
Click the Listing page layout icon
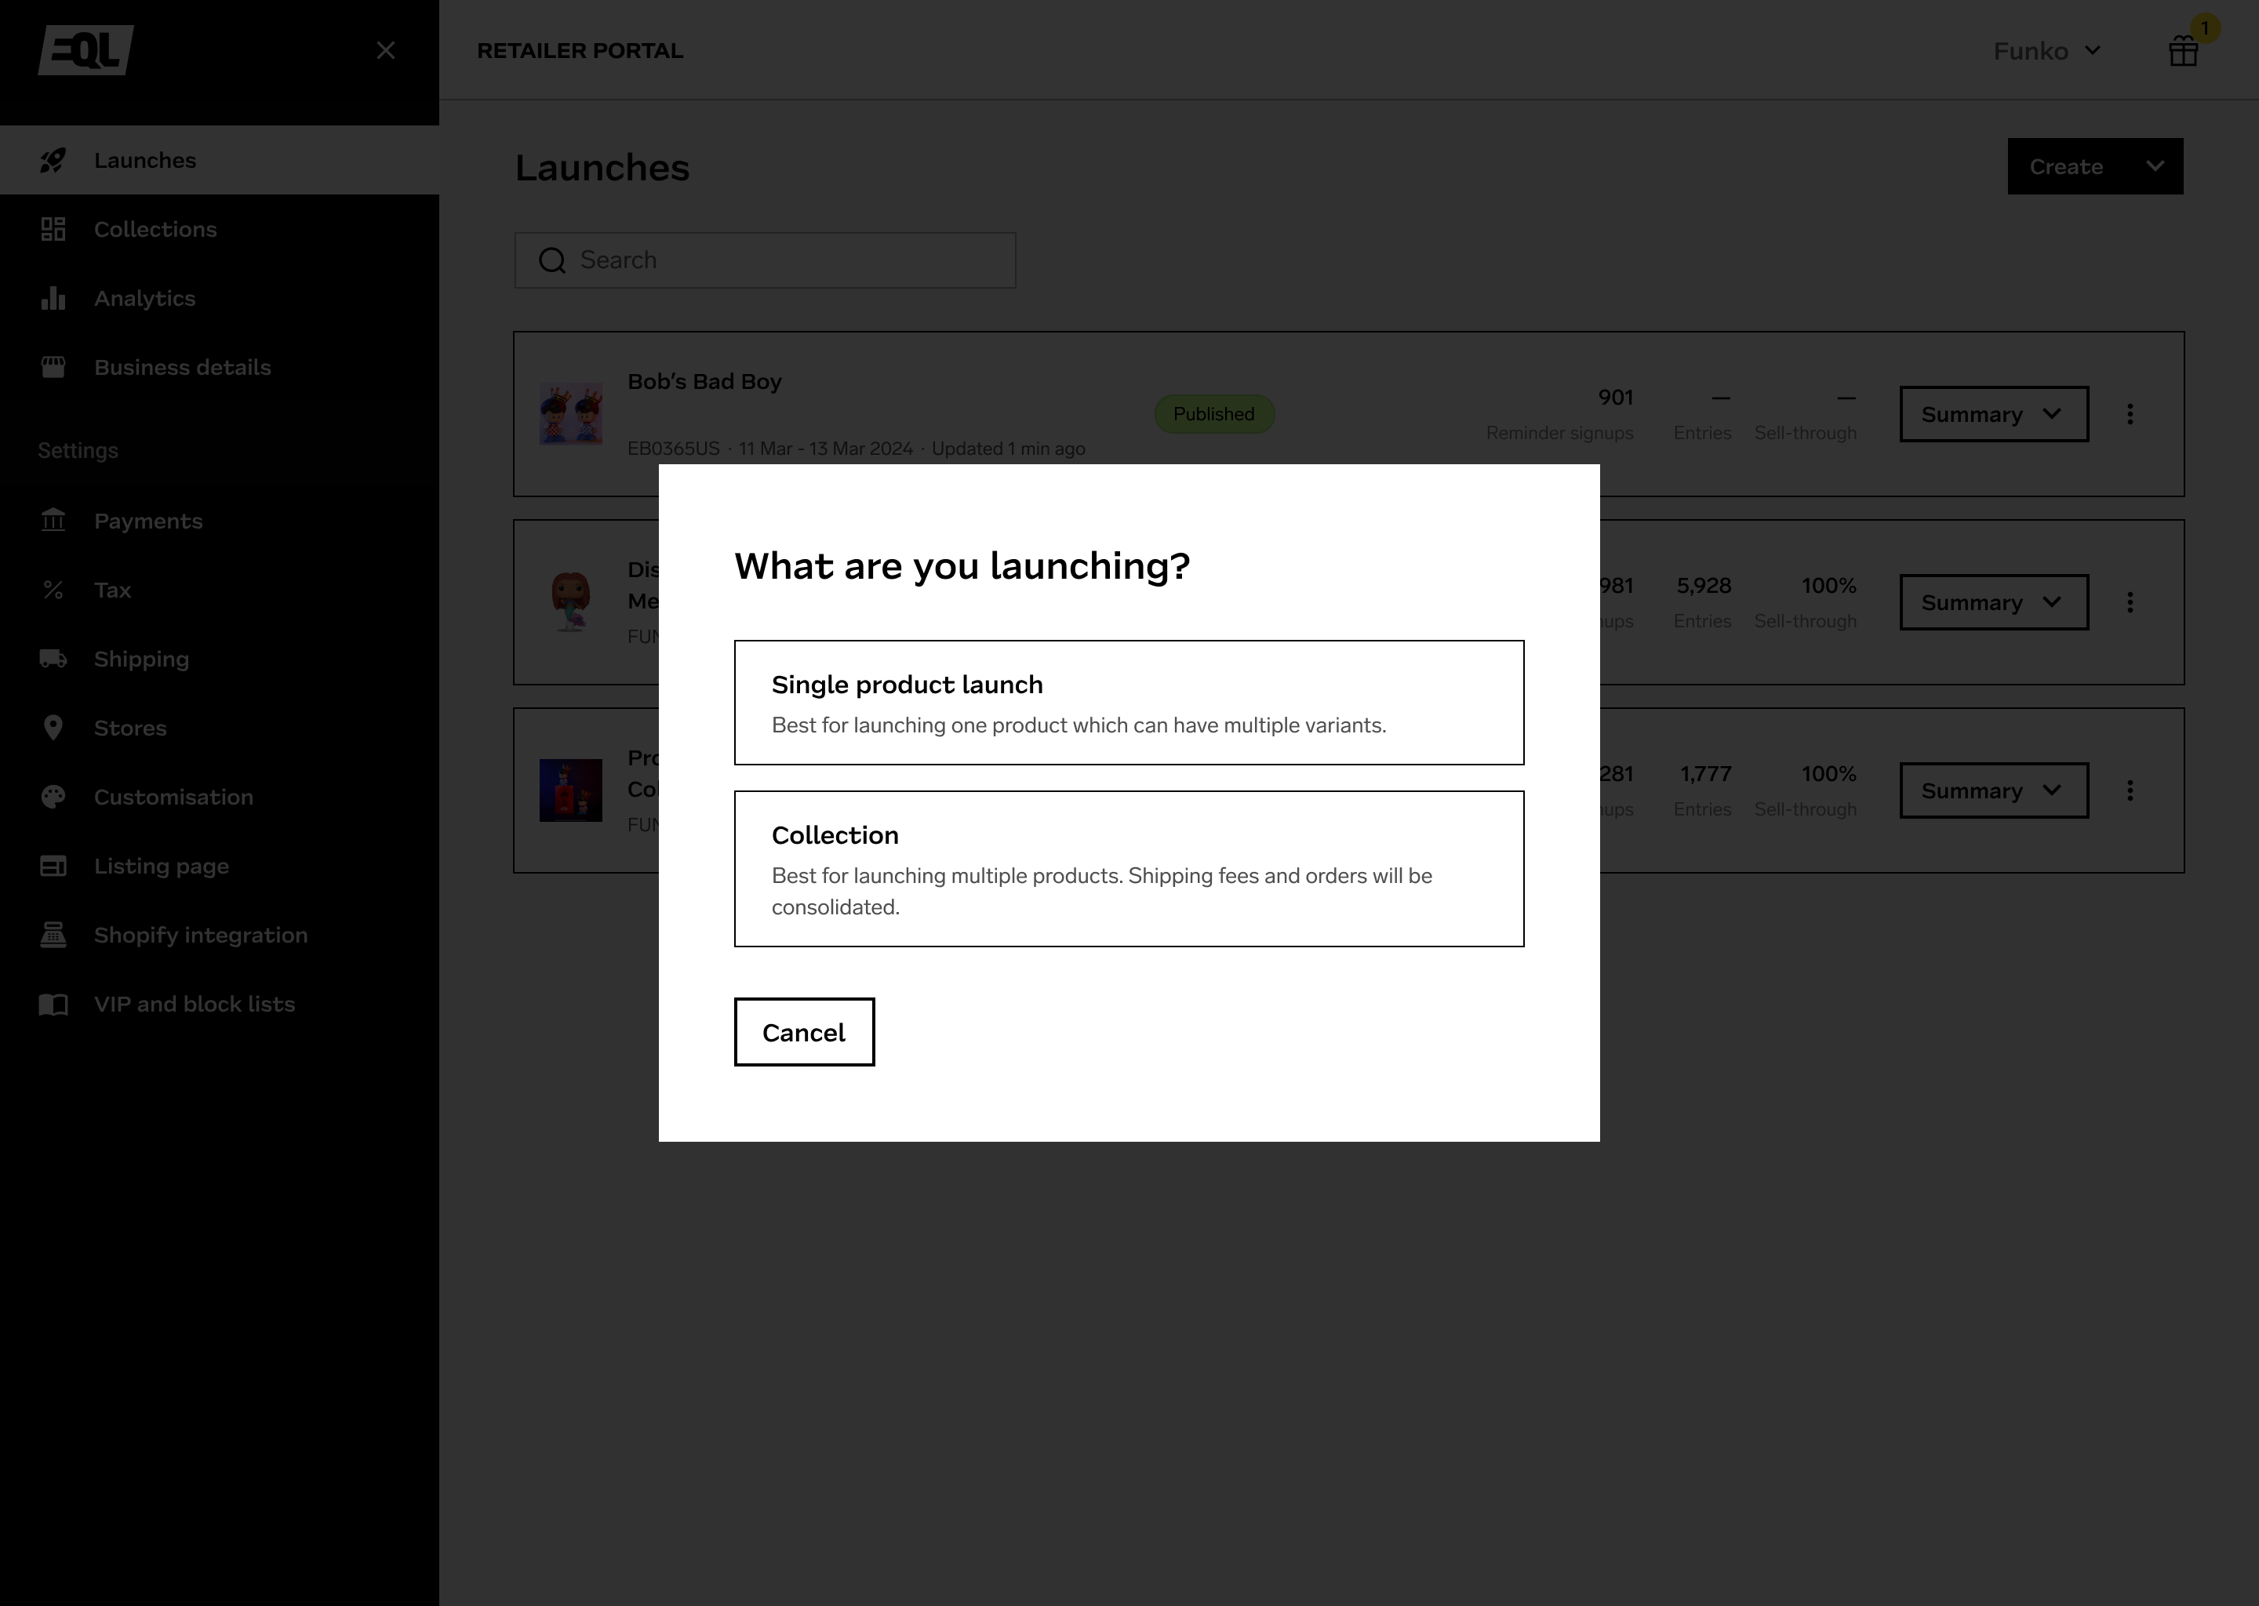coord(53,867)
